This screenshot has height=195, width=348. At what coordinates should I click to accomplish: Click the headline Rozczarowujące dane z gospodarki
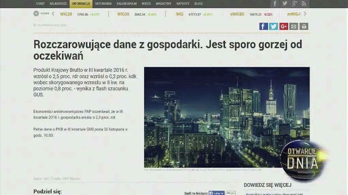168,50
